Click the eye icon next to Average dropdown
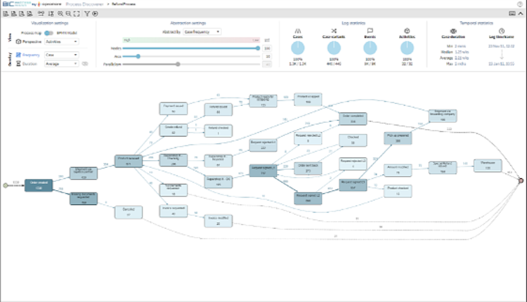The image size is (527, 302). click(85, 63)
